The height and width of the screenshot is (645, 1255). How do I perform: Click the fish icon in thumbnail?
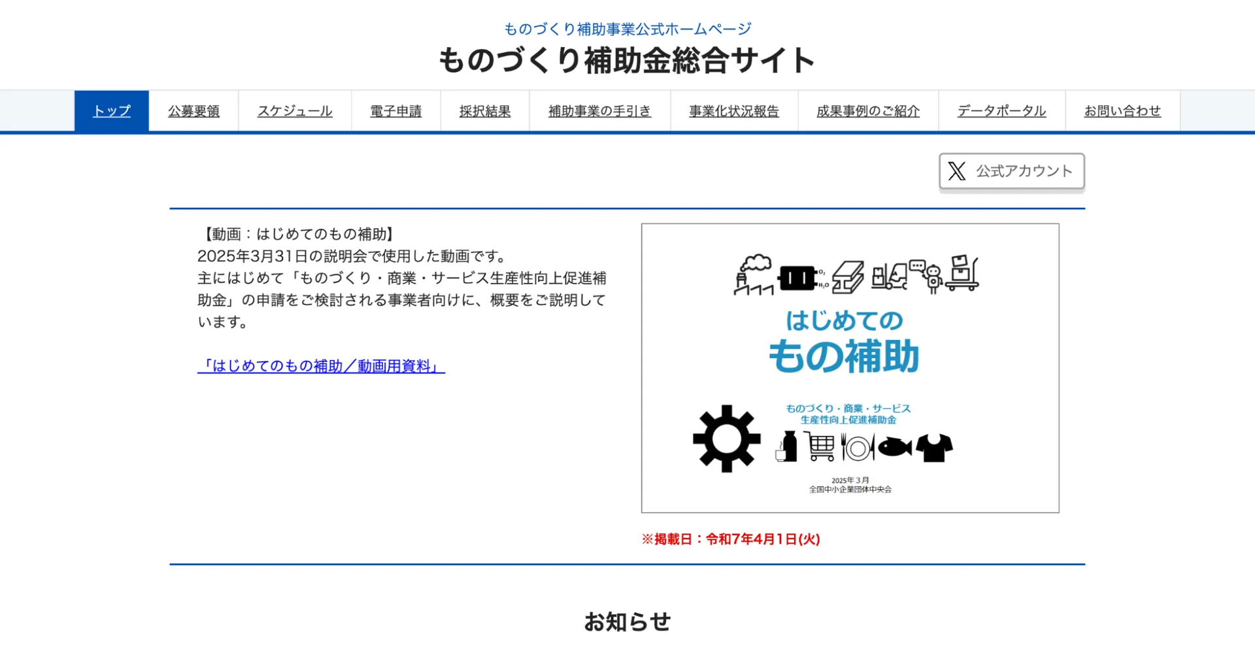(895, 448)
